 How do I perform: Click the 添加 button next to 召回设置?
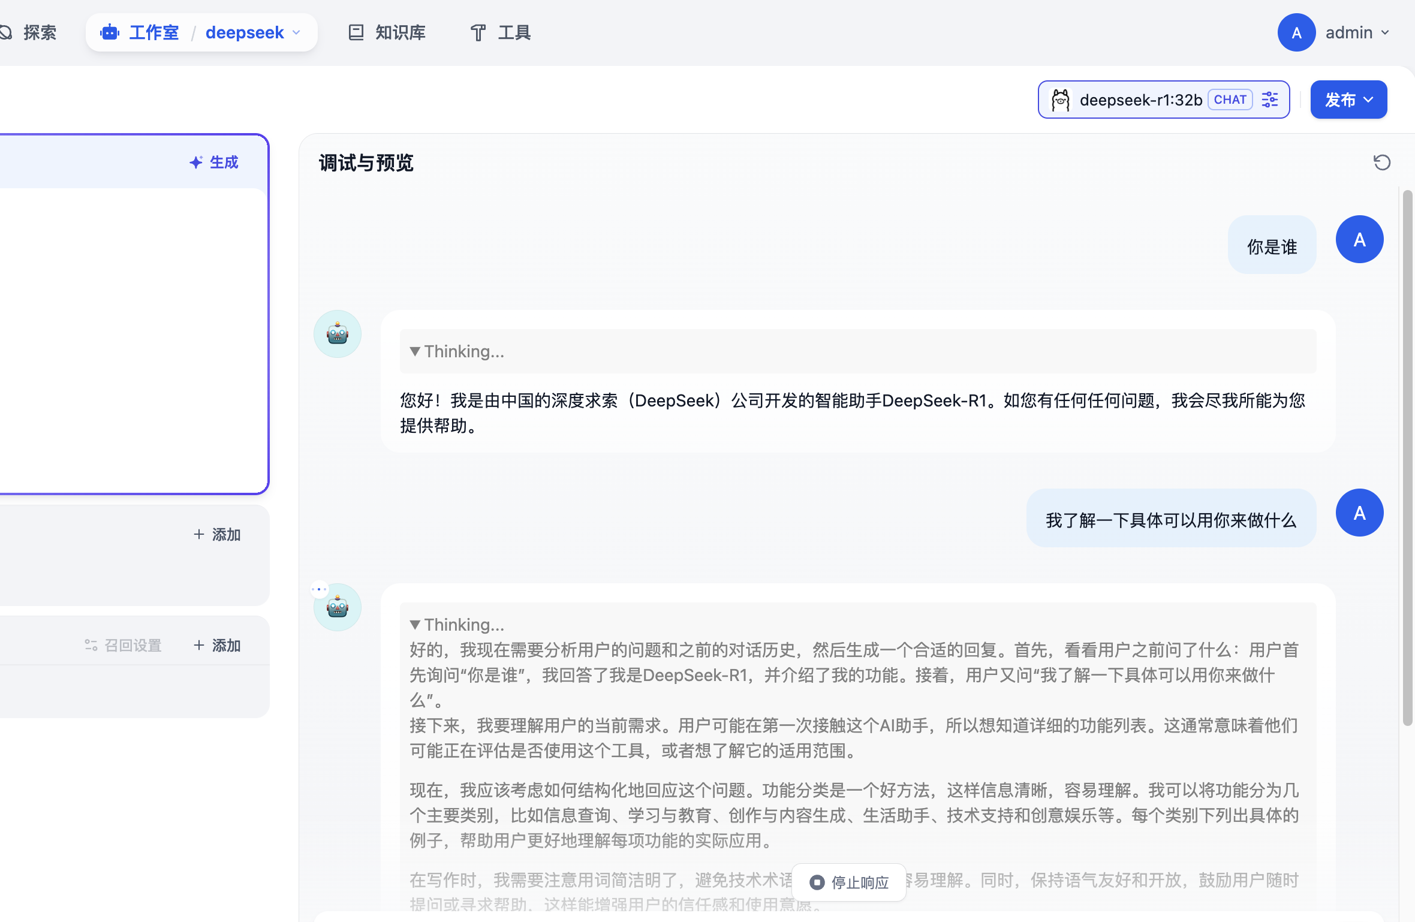click(217, 646)
